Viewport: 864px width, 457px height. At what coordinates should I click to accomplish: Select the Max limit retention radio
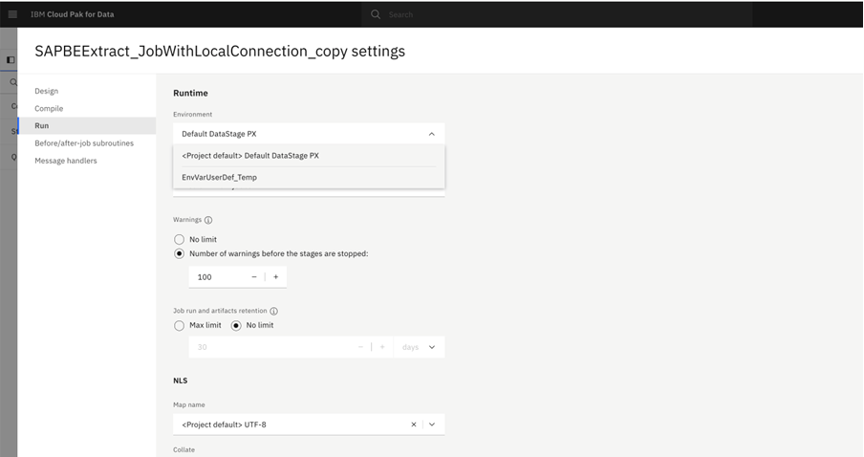coord(179,325)
